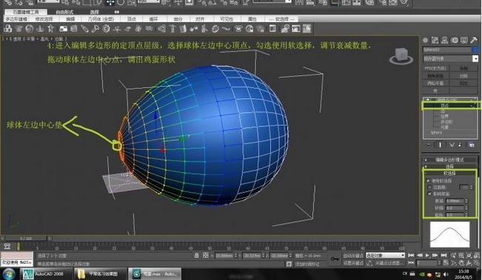
Task: Open the key filter selection dropdown
Action: click(386, 255)
